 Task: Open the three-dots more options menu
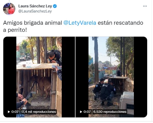pos(145,6)
